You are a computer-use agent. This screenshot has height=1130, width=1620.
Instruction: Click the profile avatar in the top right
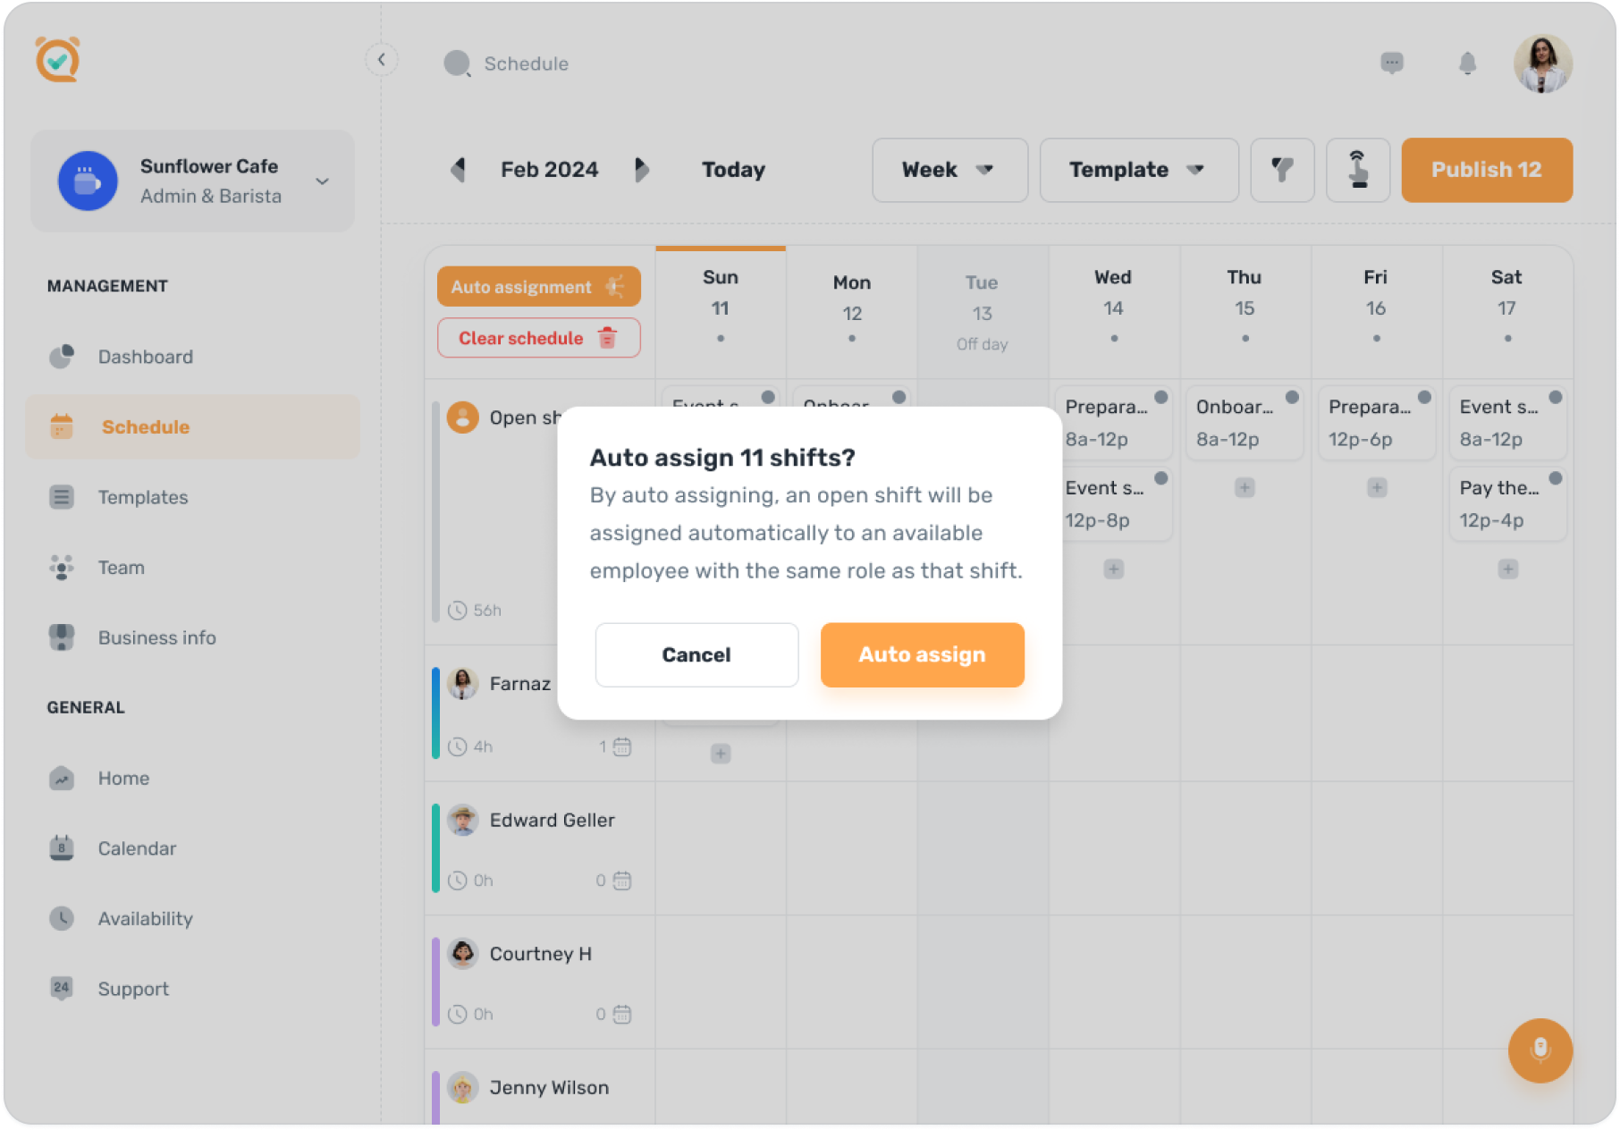coord(1542,63)
